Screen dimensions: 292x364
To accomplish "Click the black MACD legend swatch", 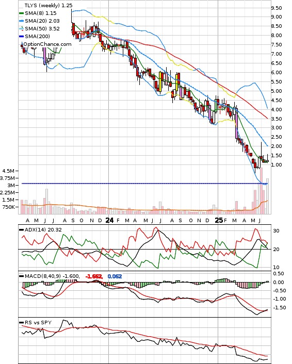I will 21,276.
